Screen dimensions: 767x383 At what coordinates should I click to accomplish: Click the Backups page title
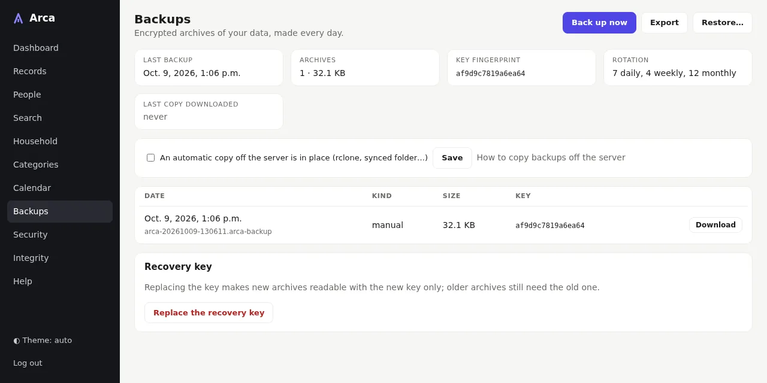coord(162,19)
